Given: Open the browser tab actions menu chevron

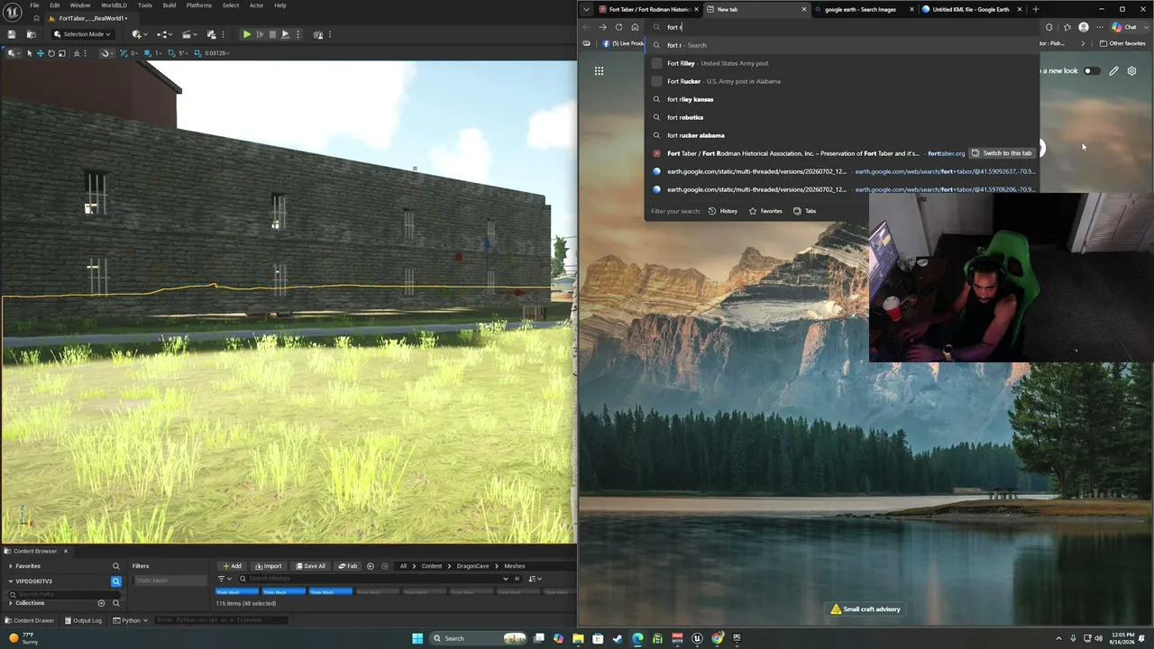Looking at the screenshot, I should point(587,9).
